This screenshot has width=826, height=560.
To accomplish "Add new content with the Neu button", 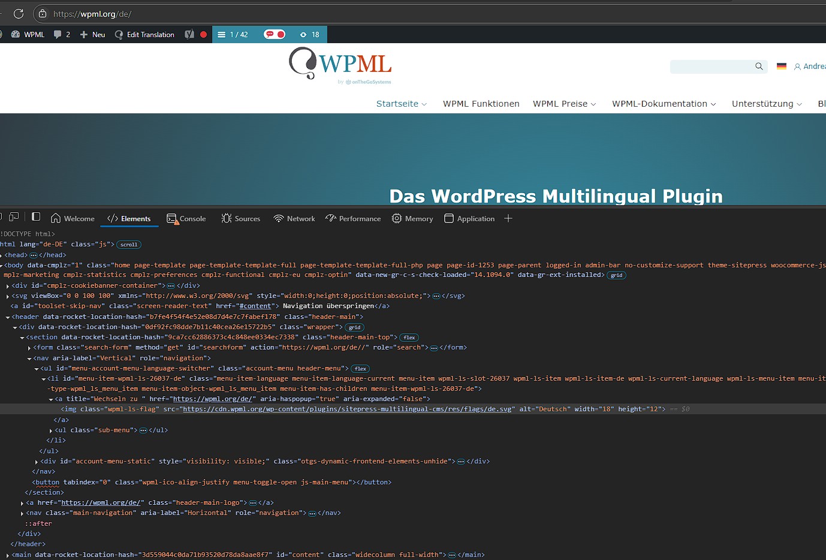I will point(92,35).
